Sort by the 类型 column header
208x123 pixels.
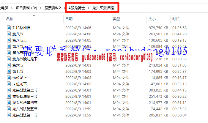(116, 19)
